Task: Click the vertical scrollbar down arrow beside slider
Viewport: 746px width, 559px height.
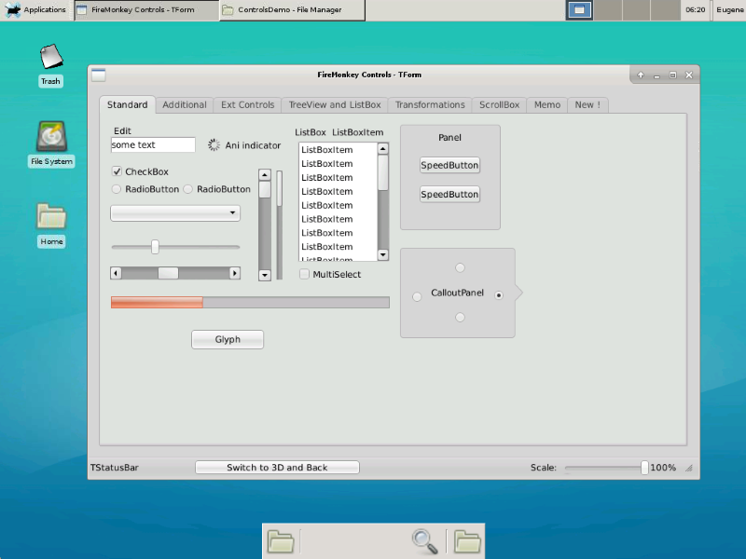Action: 265,275
